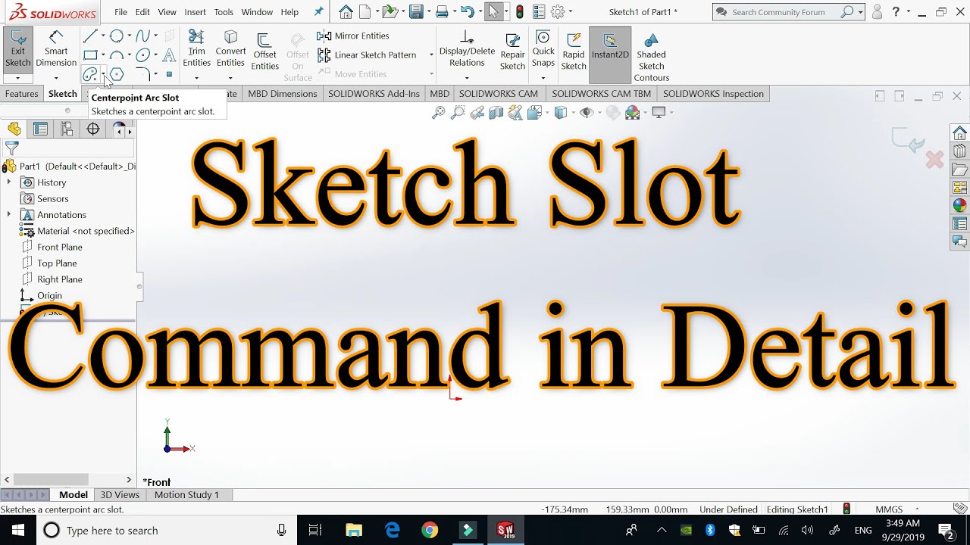Screen dimensions: 970x545
Task: Open the Insert menu
Action: click(195, 12)
